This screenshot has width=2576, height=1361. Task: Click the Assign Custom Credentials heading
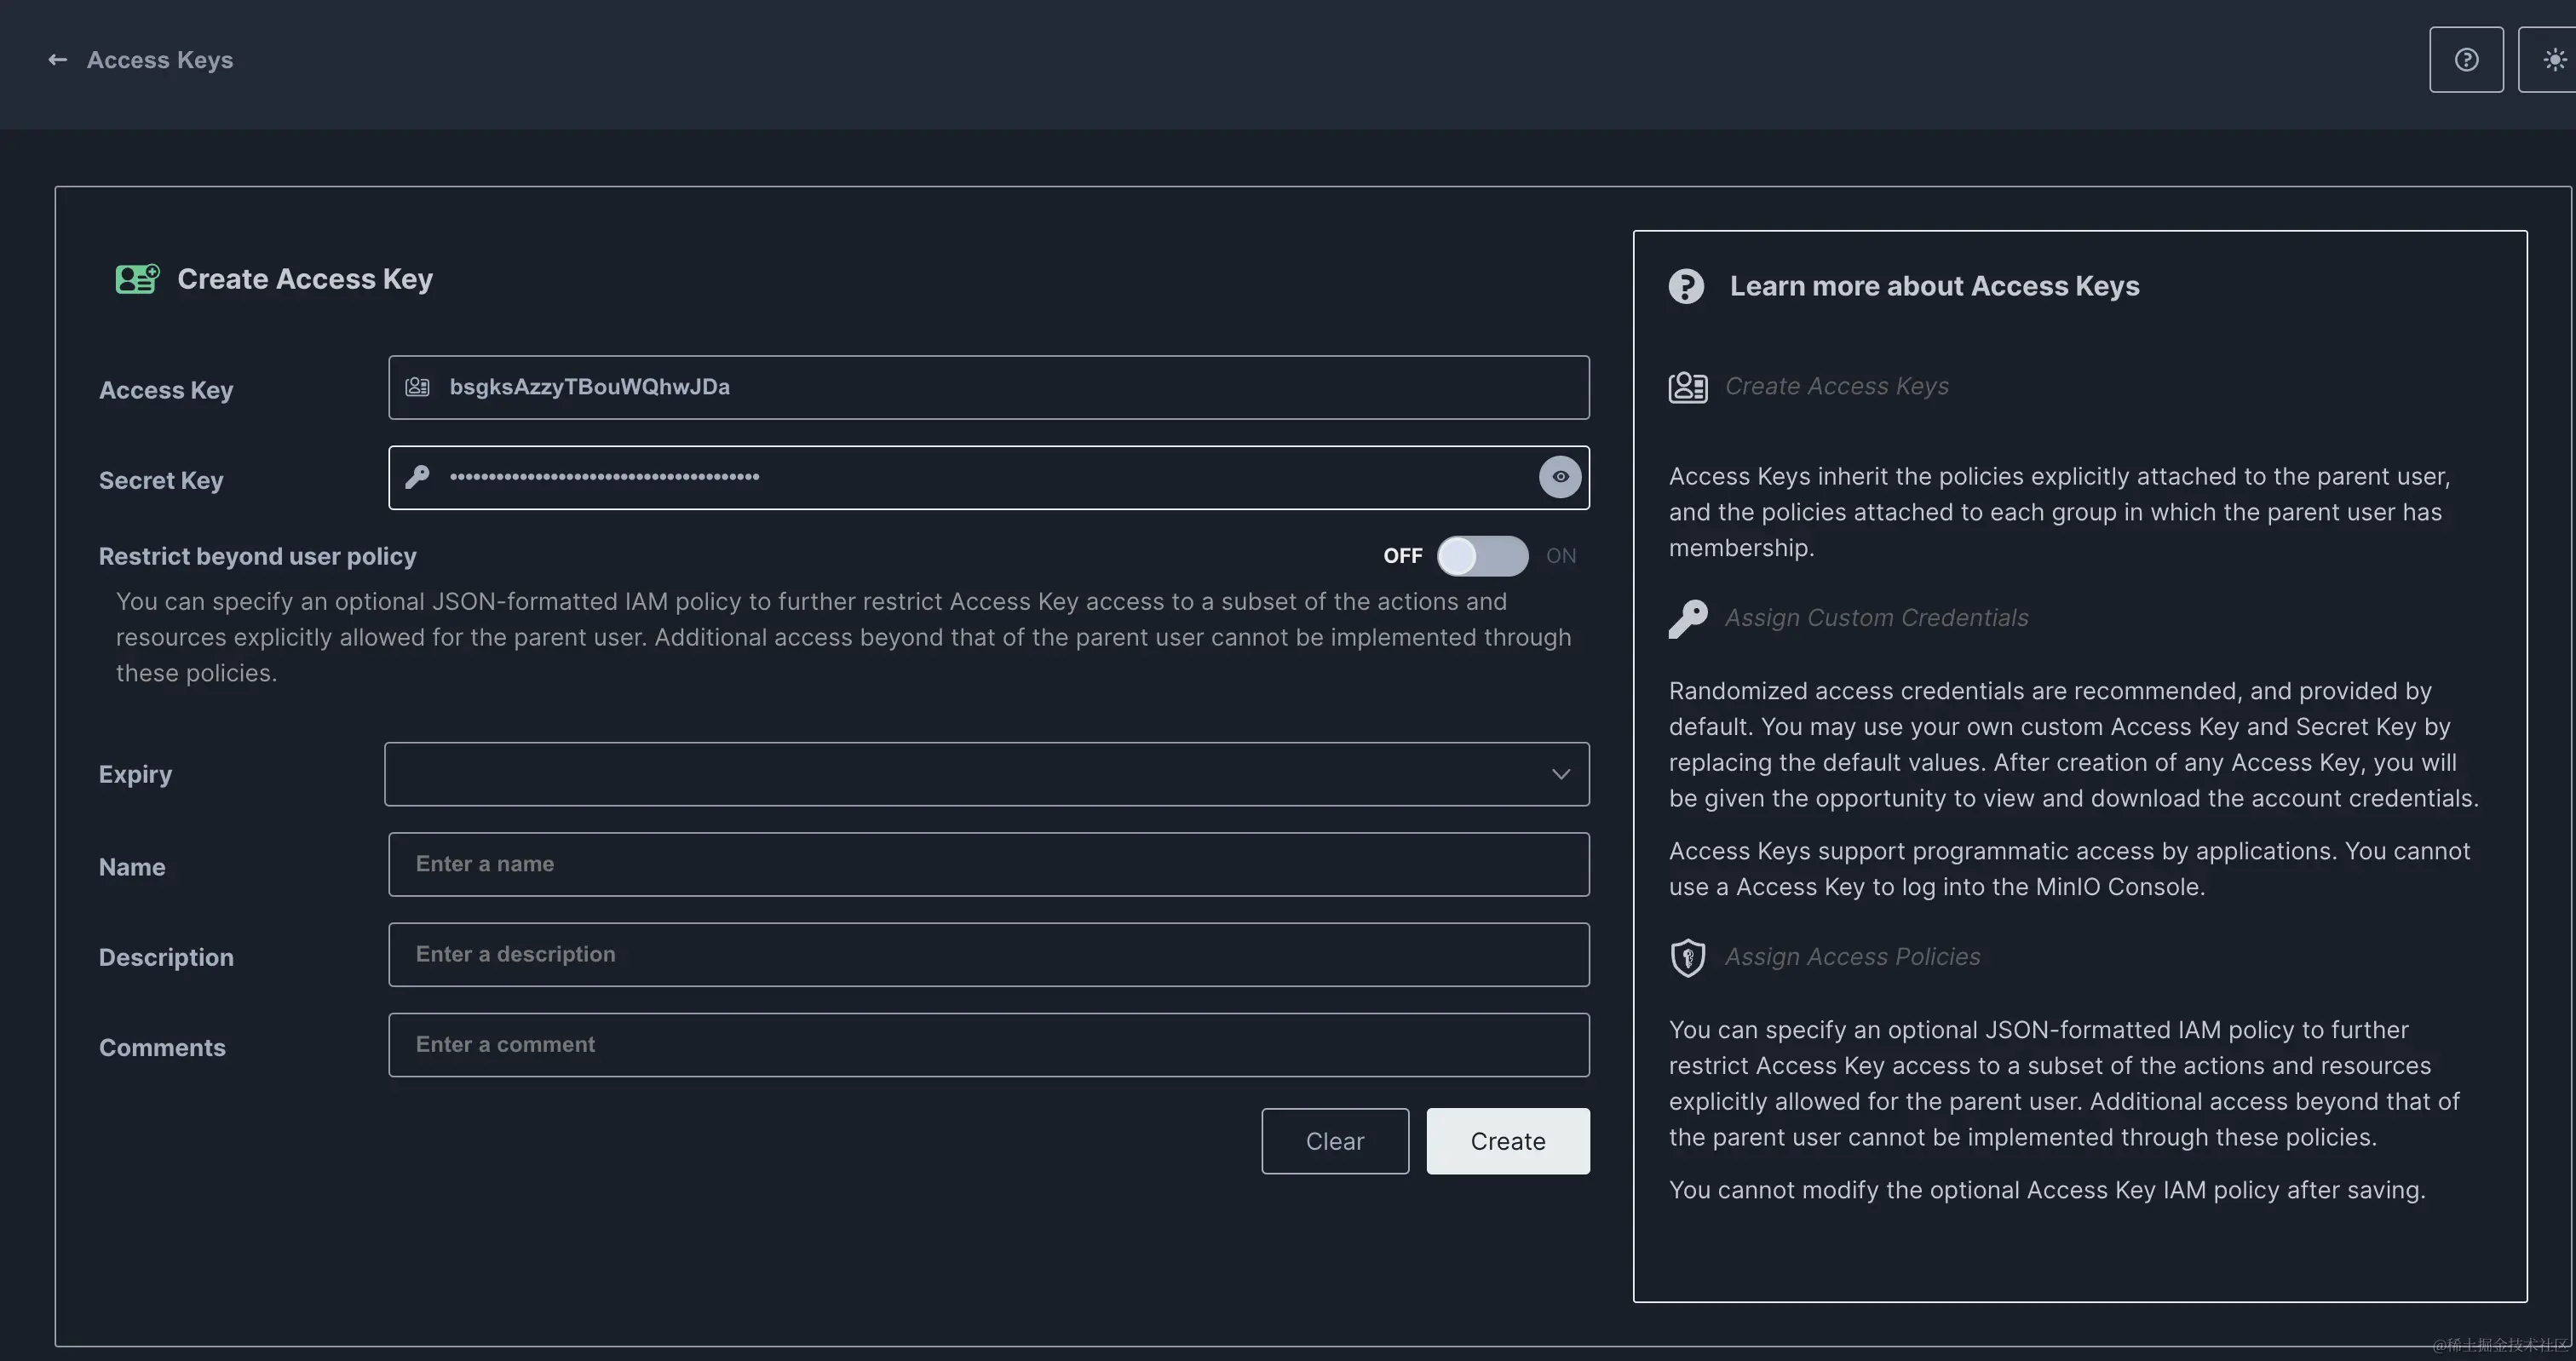coord(1877,617)
